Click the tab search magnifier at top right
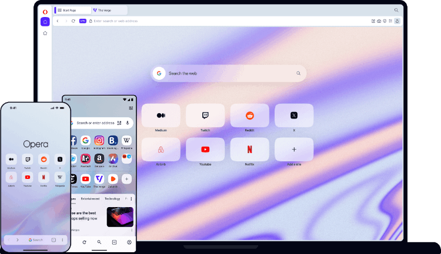The width and height of the screenshot is (441, 254). pos(396,10)
